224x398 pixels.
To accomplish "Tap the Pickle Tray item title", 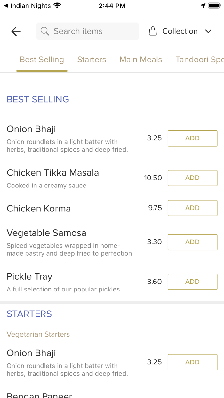I will click(x=29, y=276).
